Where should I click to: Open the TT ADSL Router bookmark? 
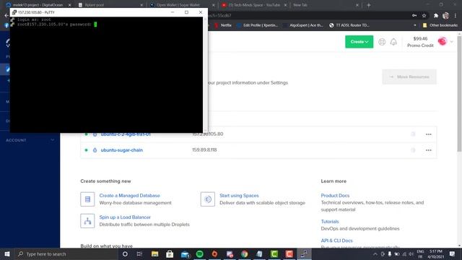coord(349,25)
